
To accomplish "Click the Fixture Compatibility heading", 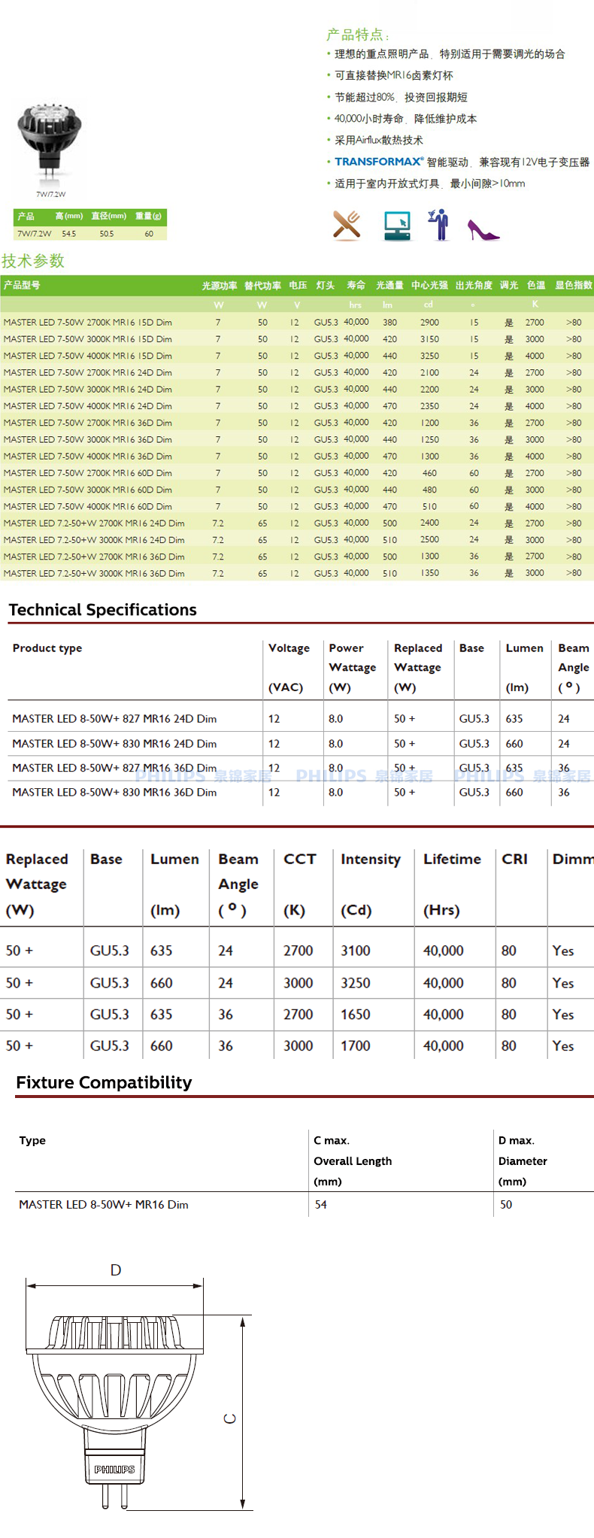I will [104, 1082].
